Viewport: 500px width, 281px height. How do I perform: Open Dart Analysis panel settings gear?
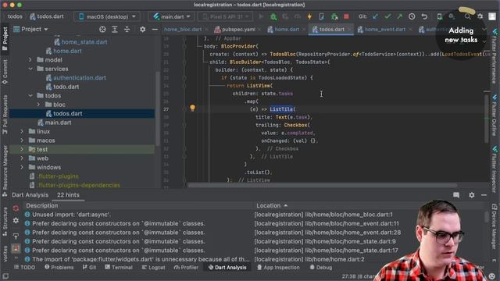[x=472, y=195]
